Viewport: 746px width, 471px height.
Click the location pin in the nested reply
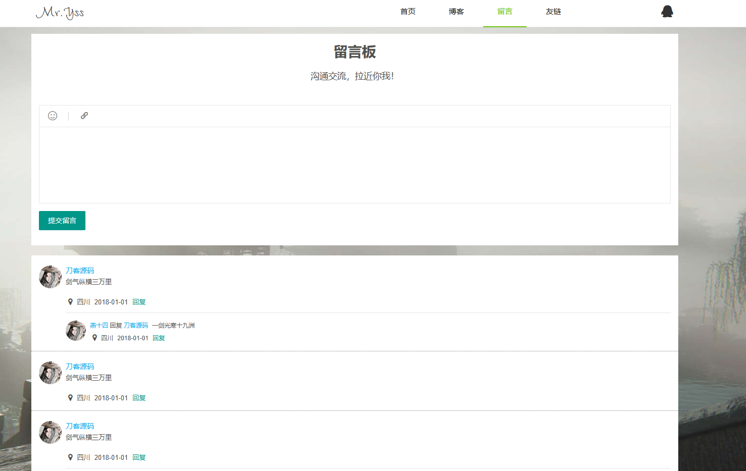[x=95, y=338]
